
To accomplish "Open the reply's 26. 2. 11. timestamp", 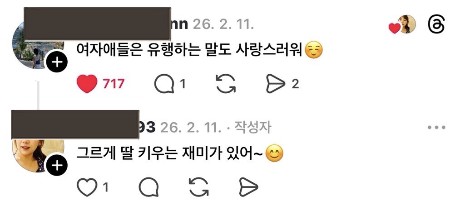I will [x=191, y=128].
